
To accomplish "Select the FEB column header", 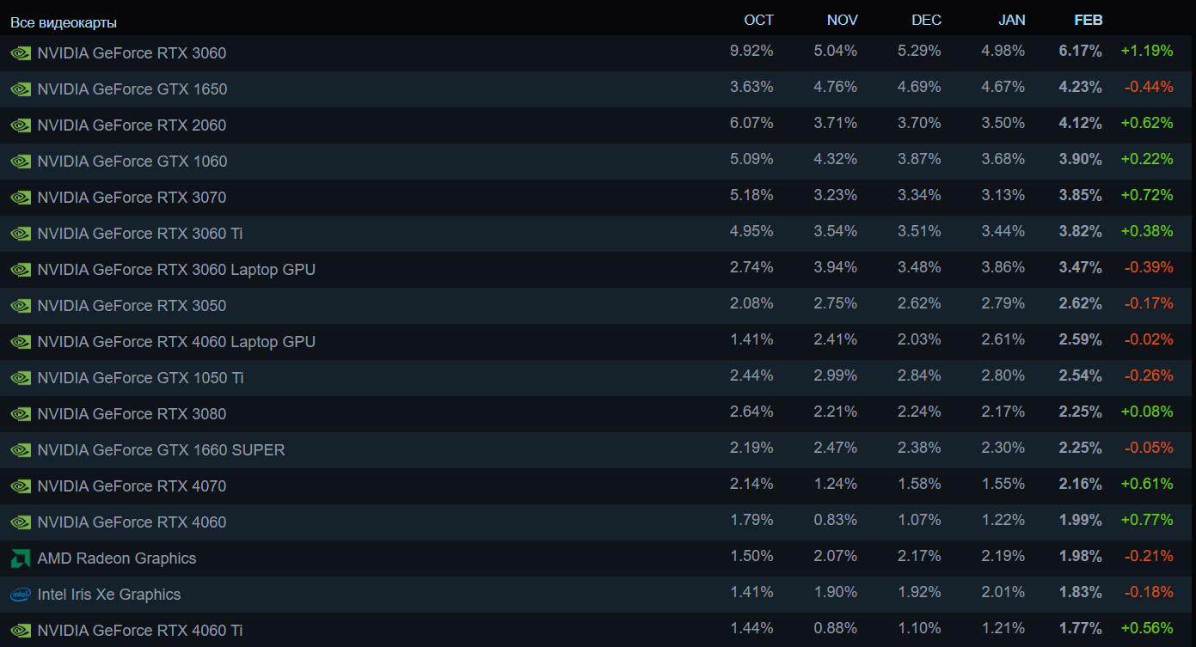I will click(x=1088, y=20).
